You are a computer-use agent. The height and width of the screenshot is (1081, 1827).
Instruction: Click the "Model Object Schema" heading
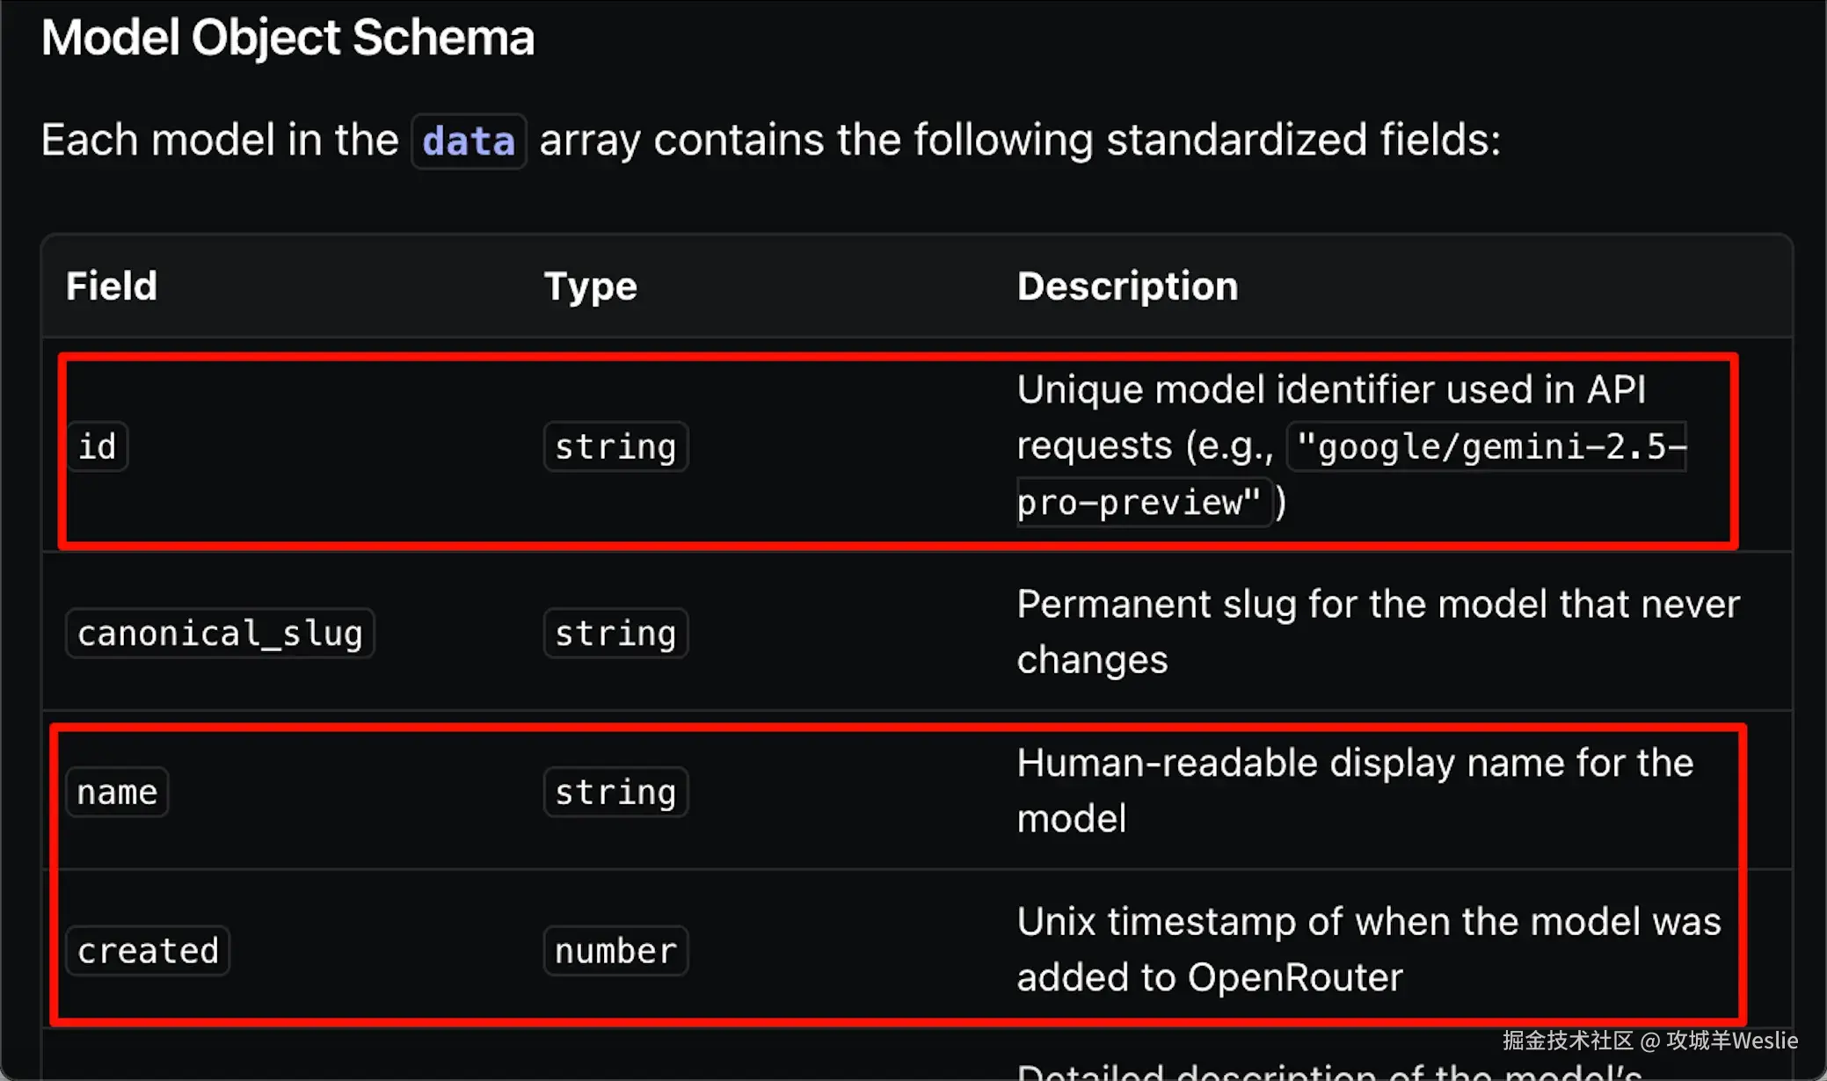click(x=288, y=38)
